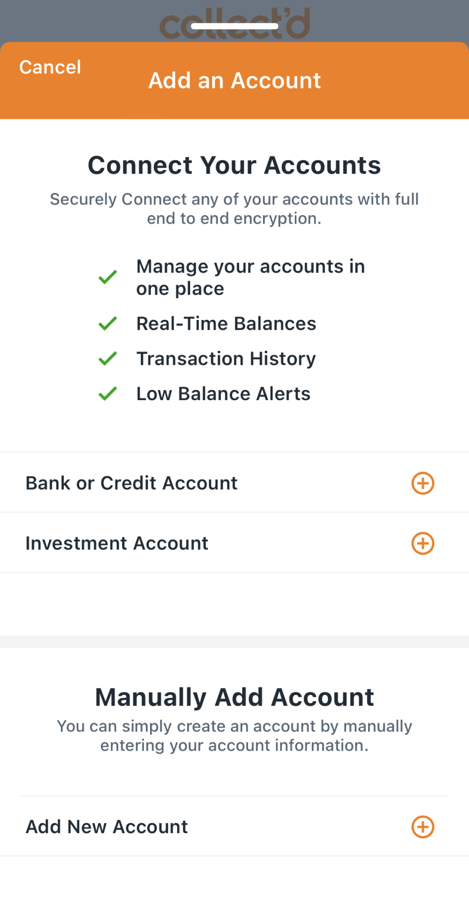Click the green checkmark beside Low Balance Alerts

click(x=108, y=394)
